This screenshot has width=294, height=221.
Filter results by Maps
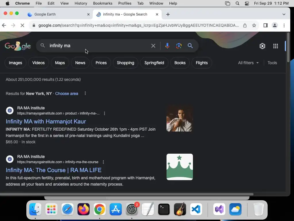[60, 63]
